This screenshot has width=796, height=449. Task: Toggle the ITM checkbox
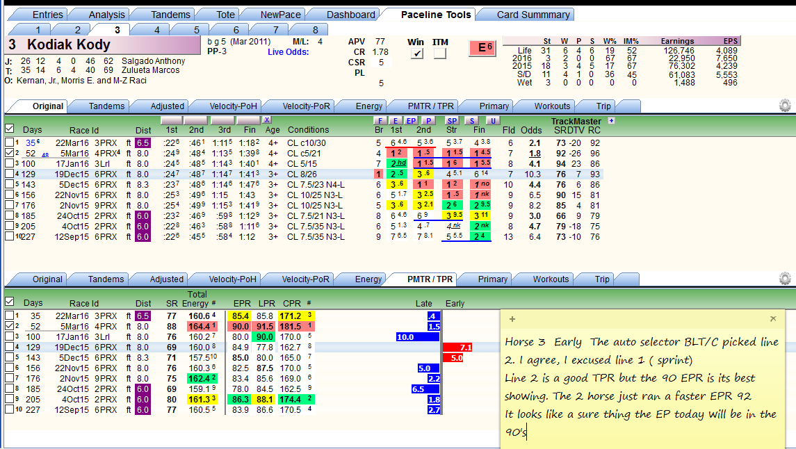[x=440, y=54]
